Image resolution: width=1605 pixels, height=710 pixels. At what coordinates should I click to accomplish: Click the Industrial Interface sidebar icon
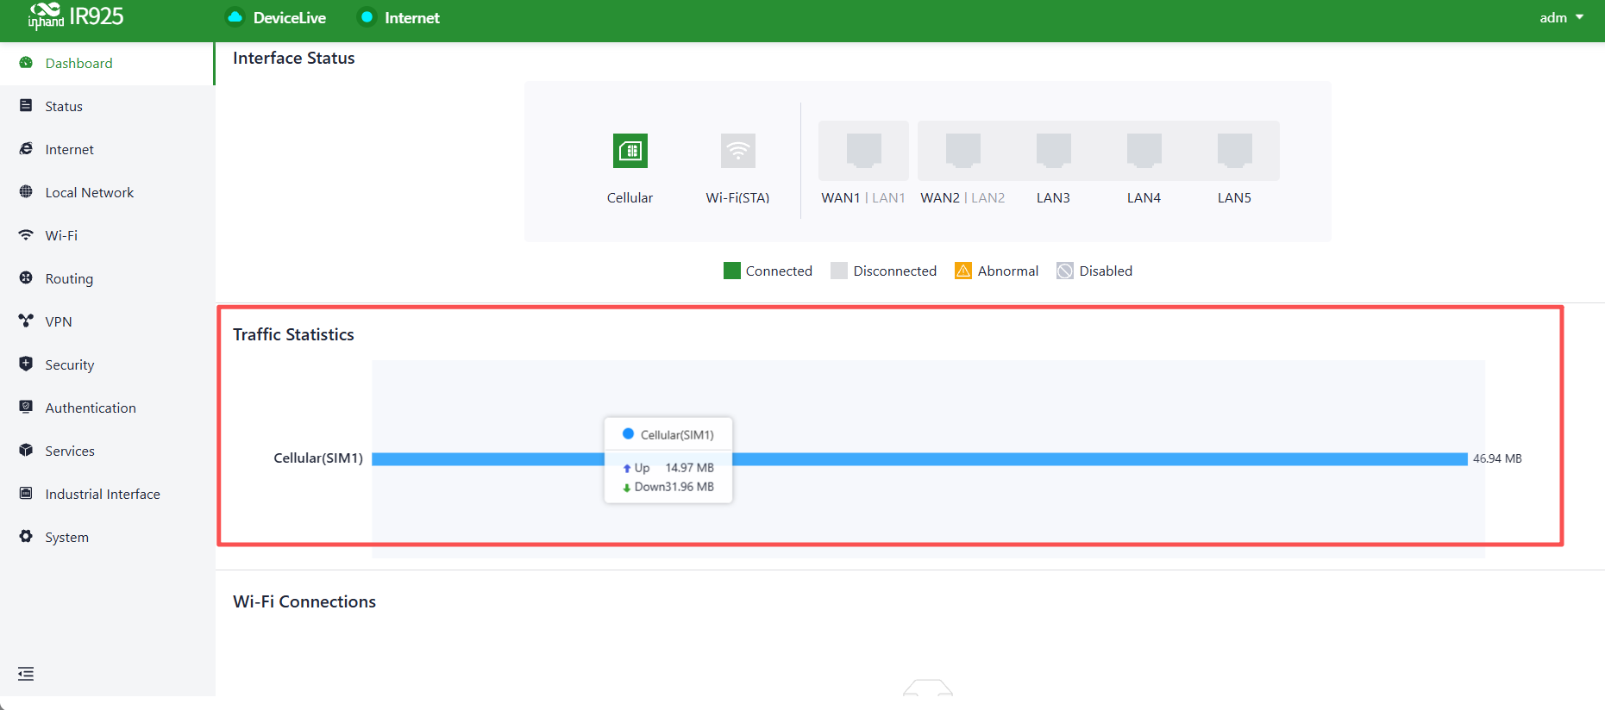point(26,494)
